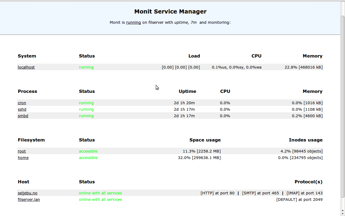The height and width of the screenshot is (216, 345).
Task: Click the [SMTP] at port 465 entry
Action: [260, 193]
